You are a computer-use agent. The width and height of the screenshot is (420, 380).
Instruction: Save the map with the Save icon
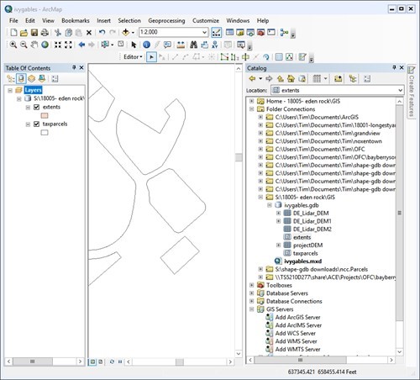click(x=34, y=33)
